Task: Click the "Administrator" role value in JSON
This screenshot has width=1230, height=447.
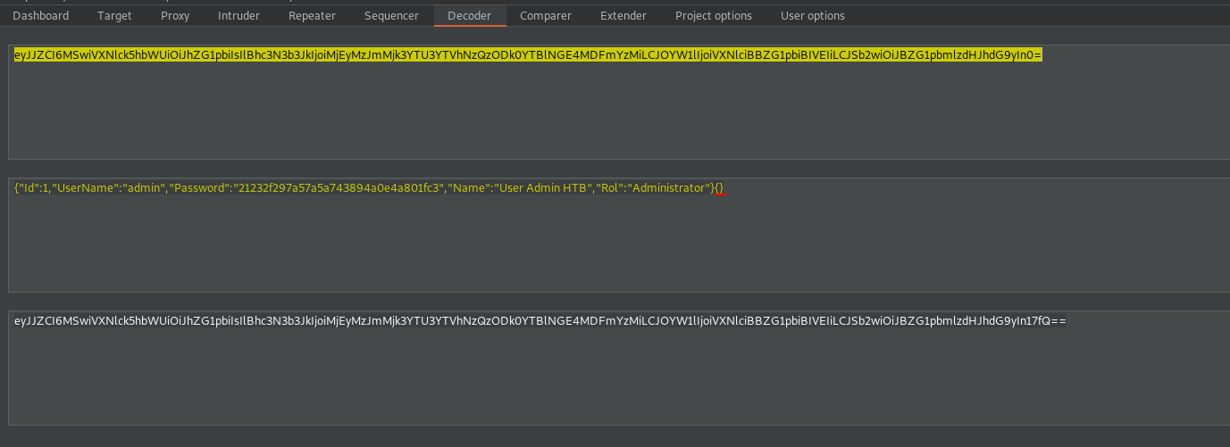Action: click(x=669, y=188)
